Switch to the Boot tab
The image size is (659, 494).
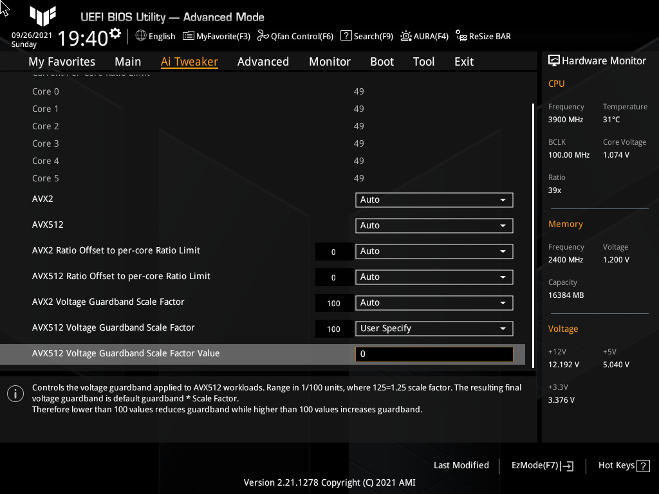tap(382, 61)
